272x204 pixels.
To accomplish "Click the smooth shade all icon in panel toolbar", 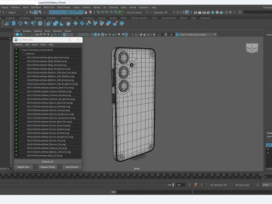I will [95, 35].
